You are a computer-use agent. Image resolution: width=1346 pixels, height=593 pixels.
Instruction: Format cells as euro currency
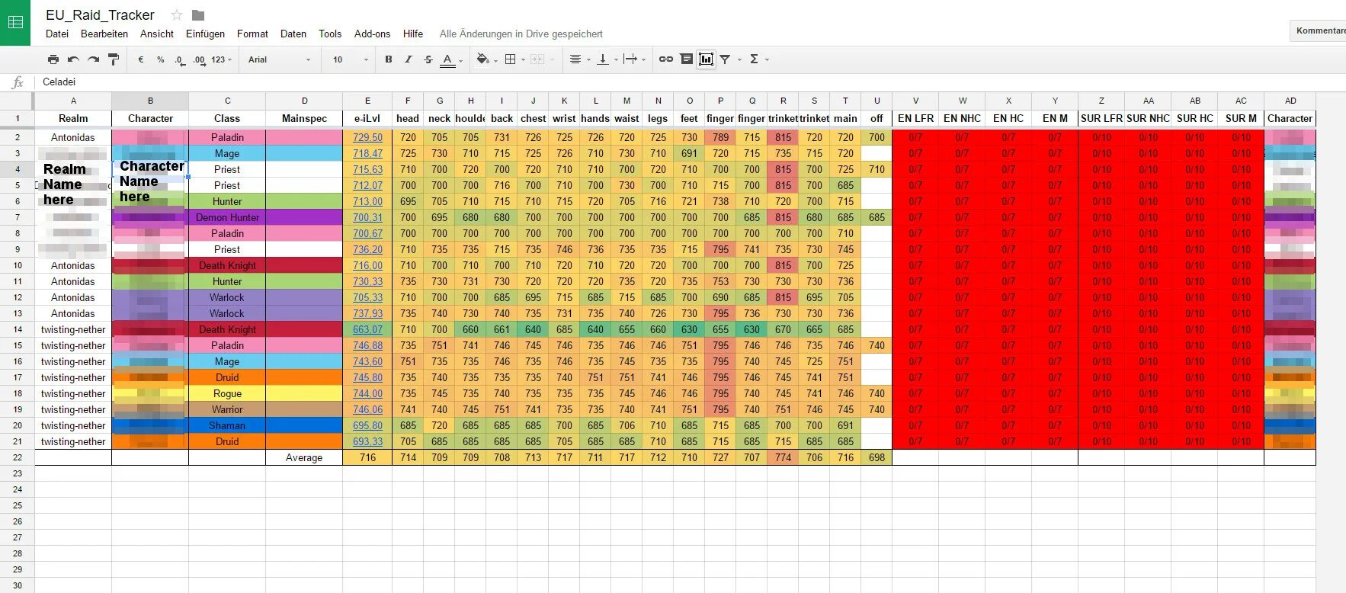tap(141, 59)
